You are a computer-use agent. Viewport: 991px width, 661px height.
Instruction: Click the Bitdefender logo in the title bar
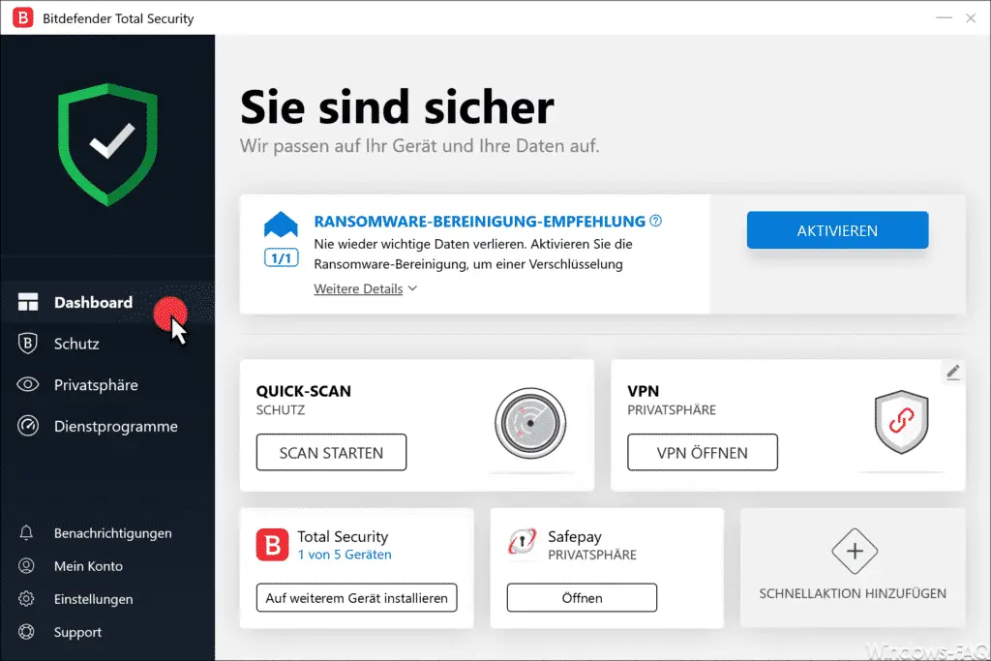(23, 17)
